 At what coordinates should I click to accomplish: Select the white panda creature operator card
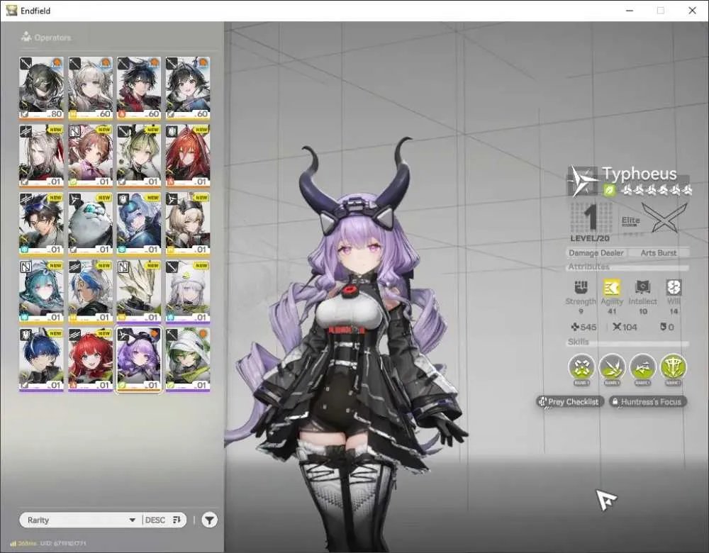pyautogui.click(x=90, y=223)
